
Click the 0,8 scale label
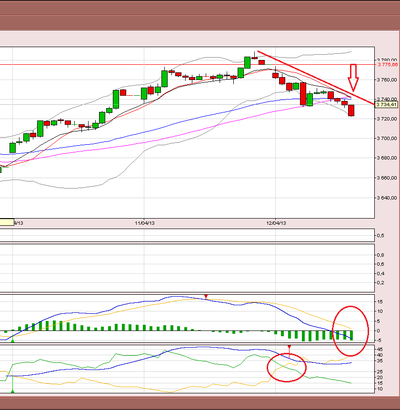[380, 255]
